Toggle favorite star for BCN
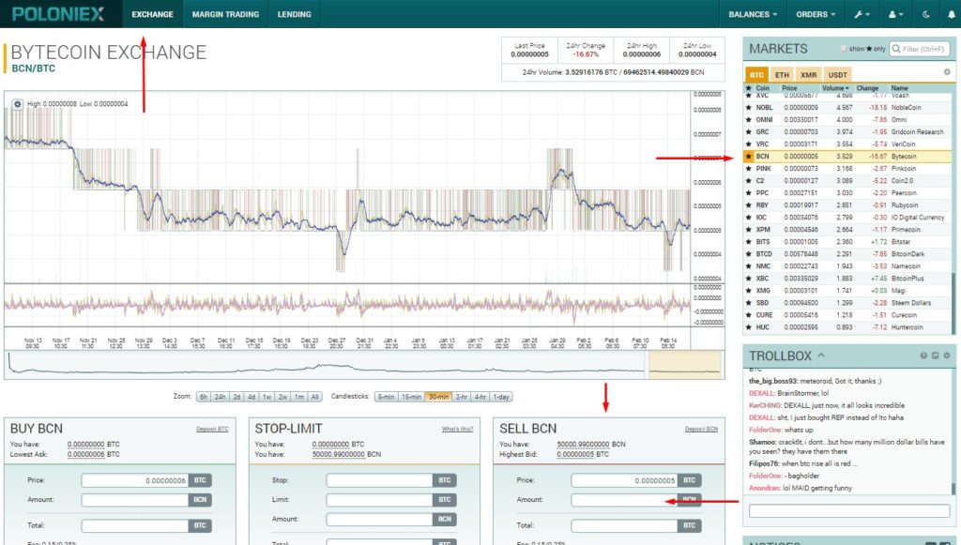 748,157
